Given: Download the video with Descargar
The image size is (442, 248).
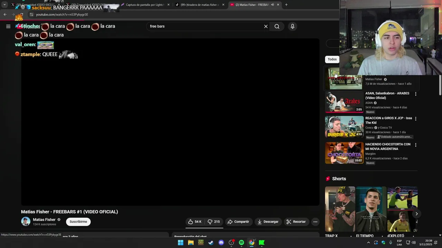Looking at the screenshot, I should click(x=268, y=222).
